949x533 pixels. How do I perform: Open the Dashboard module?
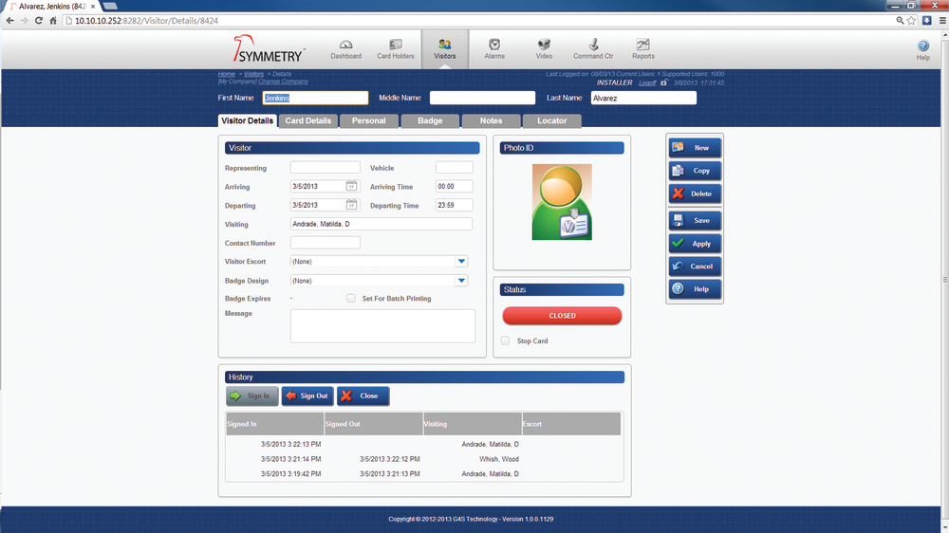tap(345, 49)
